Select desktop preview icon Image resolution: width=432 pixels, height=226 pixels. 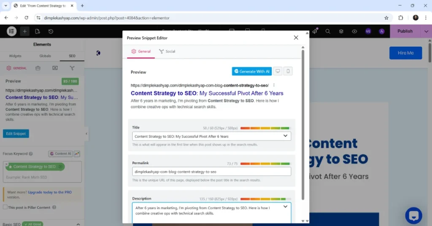point(278,71)
